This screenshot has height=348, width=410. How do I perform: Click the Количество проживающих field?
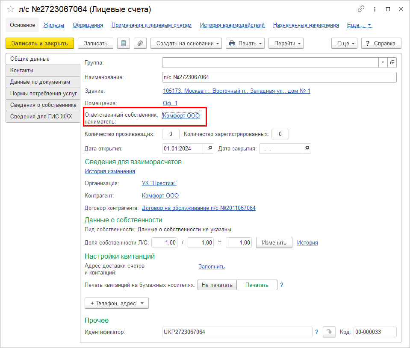(x=171, y=134)
